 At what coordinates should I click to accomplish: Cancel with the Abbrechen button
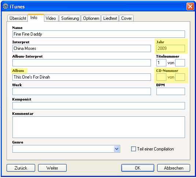(174, 168)
